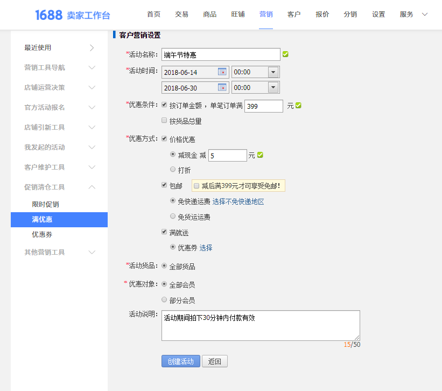Uncheck the 包邮 checkbox
The width and height of the screenshot is (442, 391).
pos(164,185)
